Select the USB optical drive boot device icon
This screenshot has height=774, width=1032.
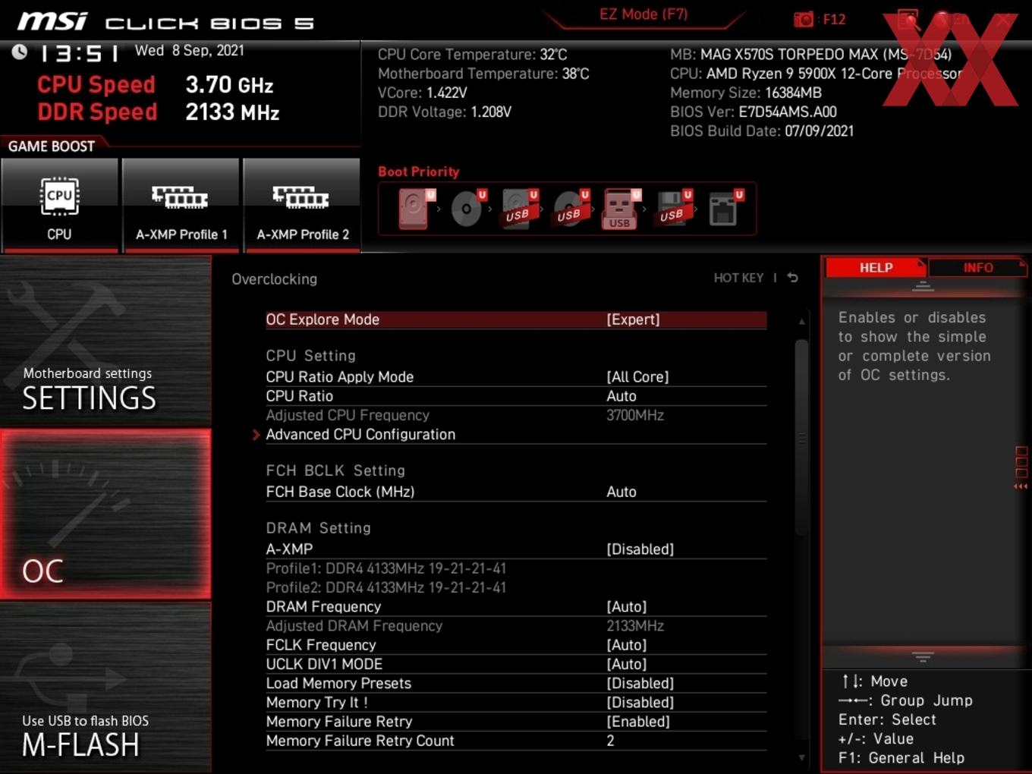[x=571, y=208]
